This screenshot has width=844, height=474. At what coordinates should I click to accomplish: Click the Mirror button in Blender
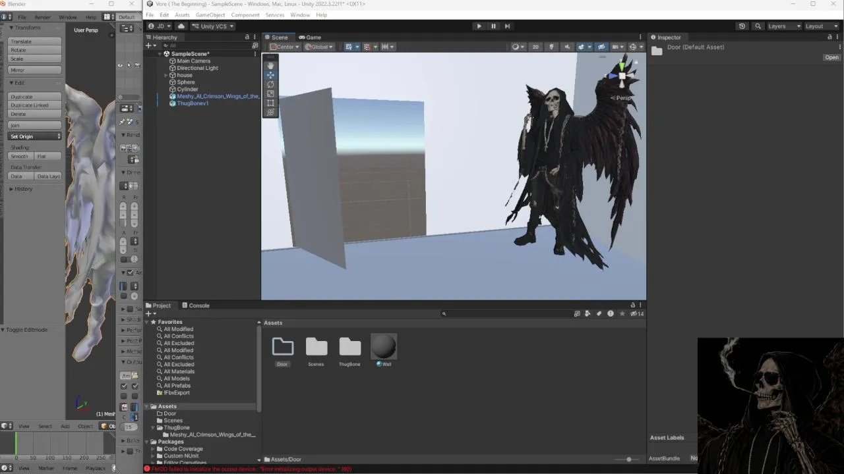[35, 70]
